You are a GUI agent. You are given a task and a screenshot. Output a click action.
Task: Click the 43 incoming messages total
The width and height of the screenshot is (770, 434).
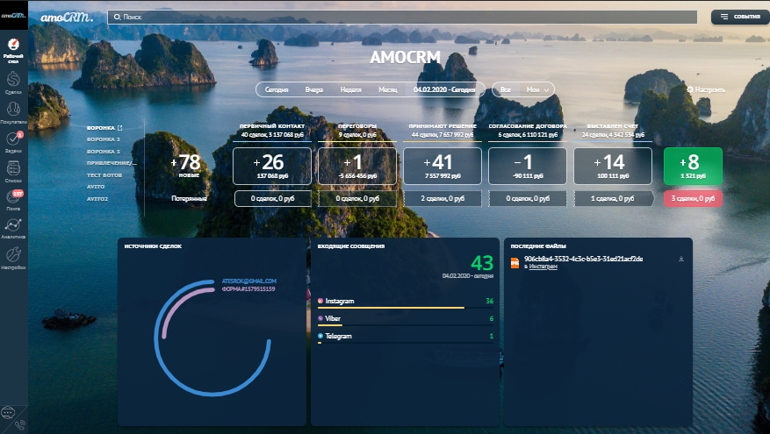coord(482,263)
